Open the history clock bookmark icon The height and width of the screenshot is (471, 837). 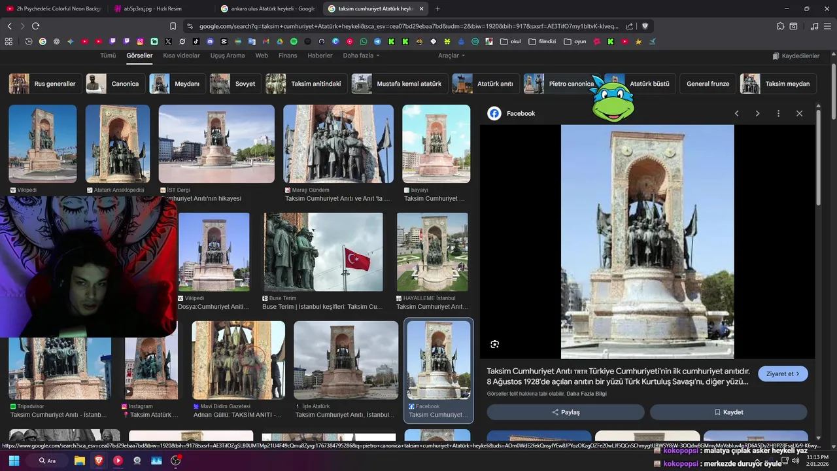click(x=29, y=41)
